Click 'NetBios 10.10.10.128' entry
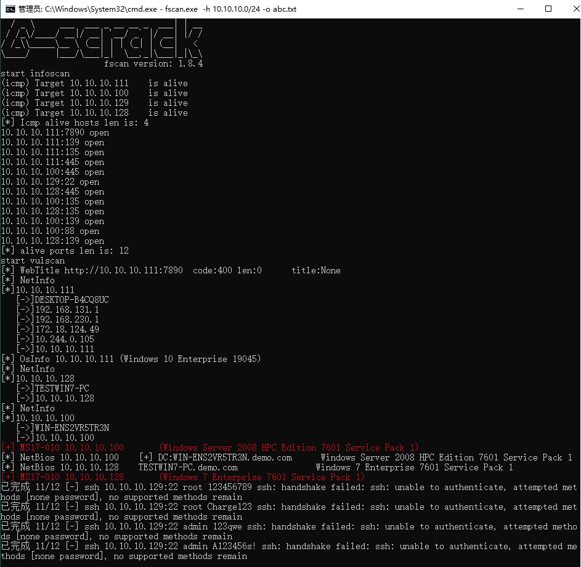581x567 pixels. [x=69, y=467]
